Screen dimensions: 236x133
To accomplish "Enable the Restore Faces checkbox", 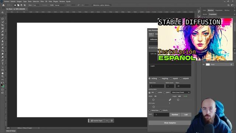I will point(150,111).
